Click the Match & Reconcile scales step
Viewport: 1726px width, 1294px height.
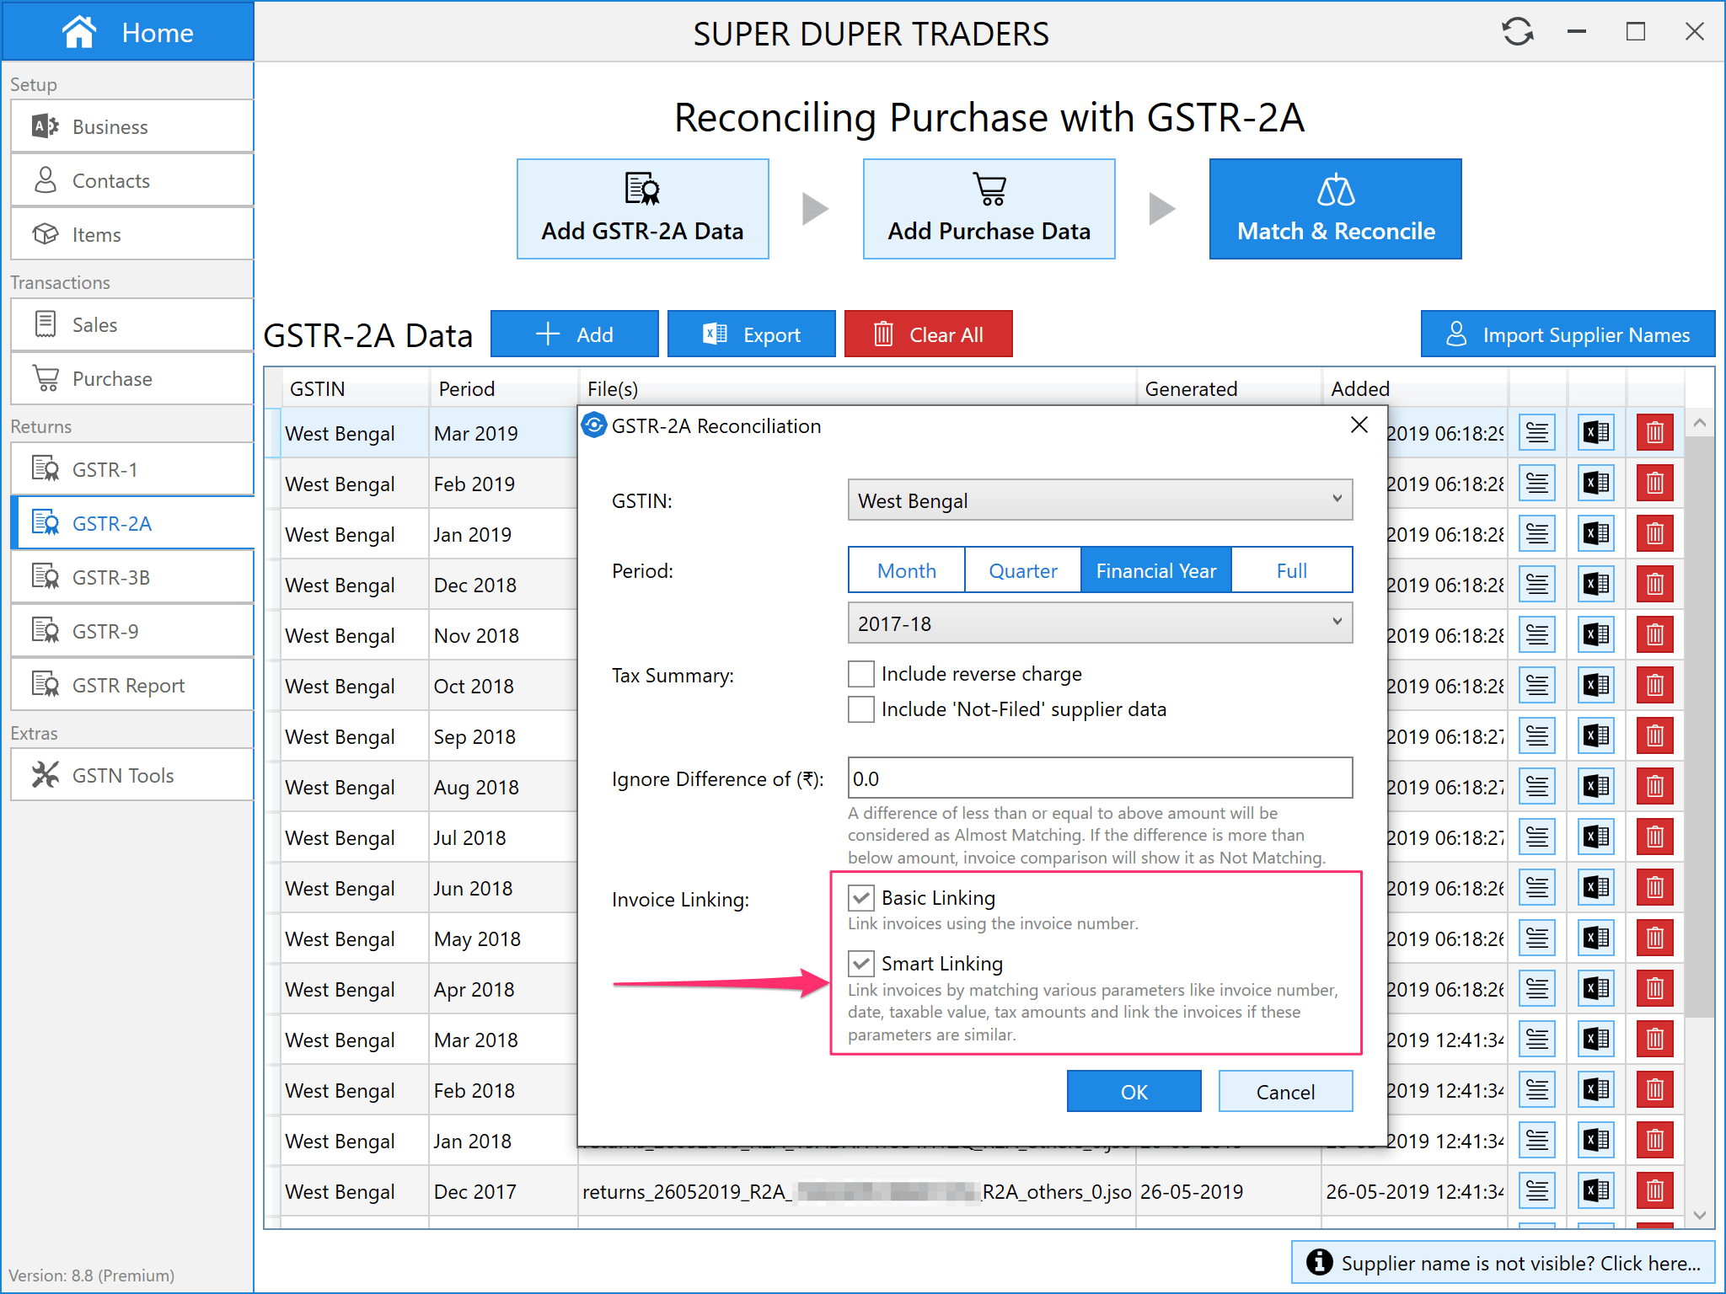pos(1335,209)
